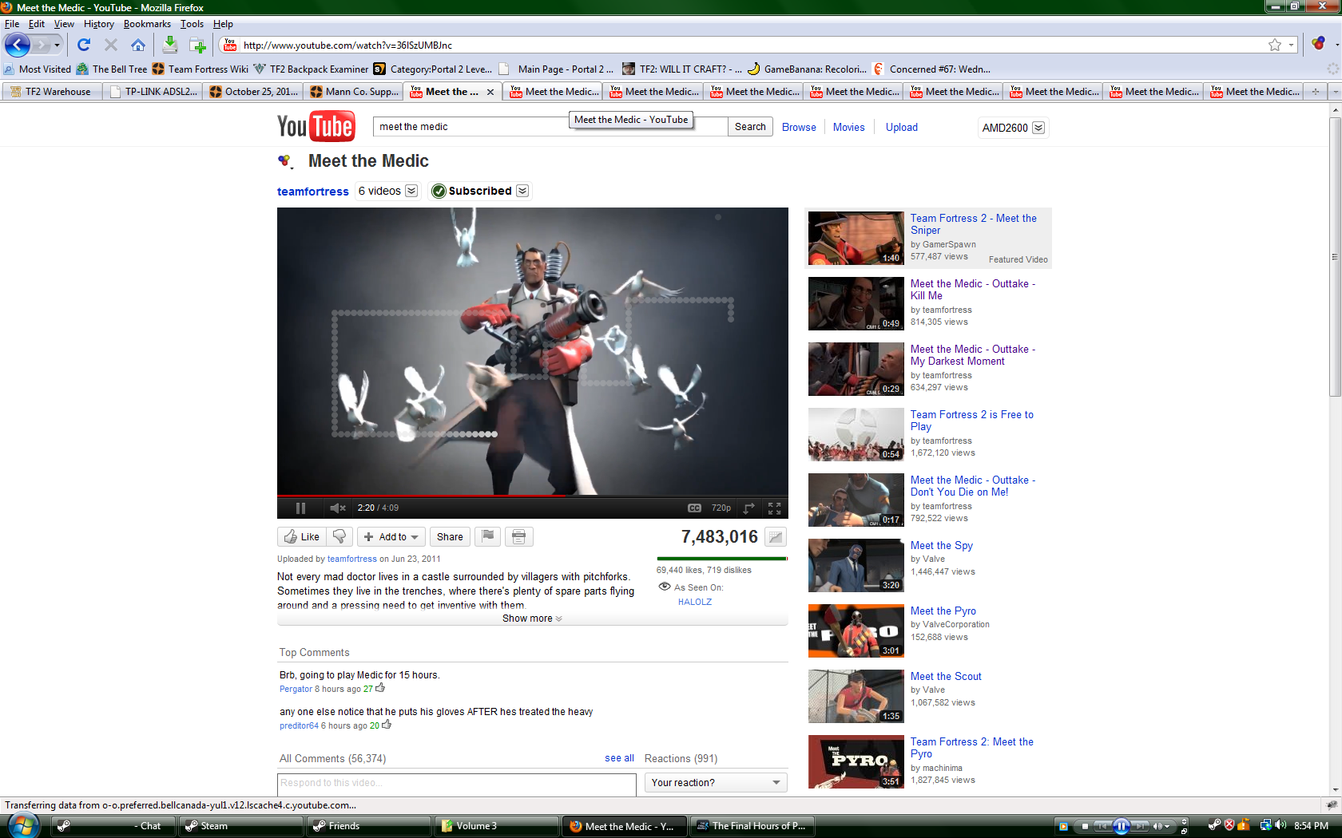Pause the video playback
This screenshot has width=1342, height=838.
click(300, 508)
